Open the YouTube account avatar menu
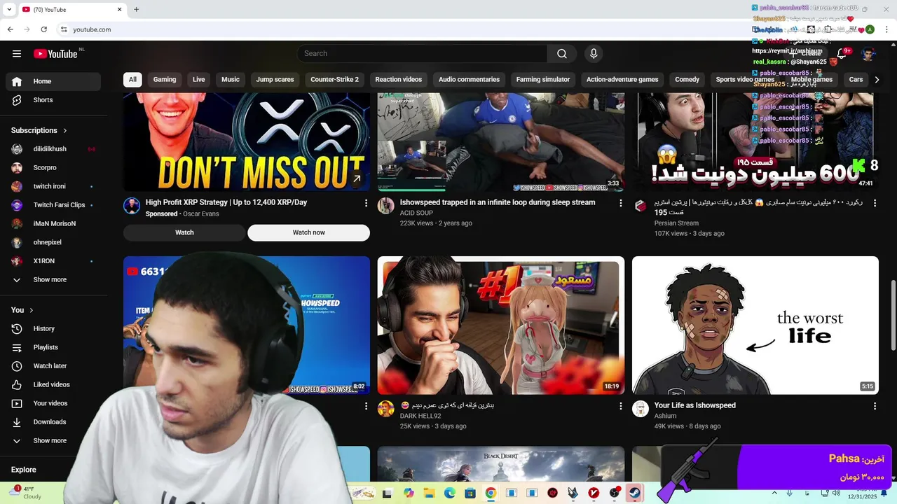897x504 pixels. 868,54
